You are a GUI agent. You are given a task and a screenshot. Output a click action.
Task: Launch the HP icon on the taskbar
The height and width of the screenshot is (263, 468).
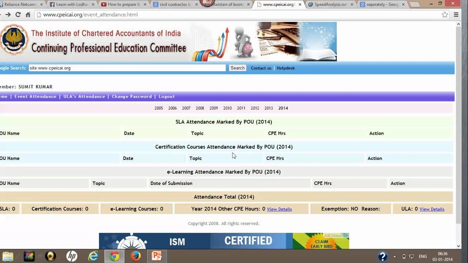point(72,256)
